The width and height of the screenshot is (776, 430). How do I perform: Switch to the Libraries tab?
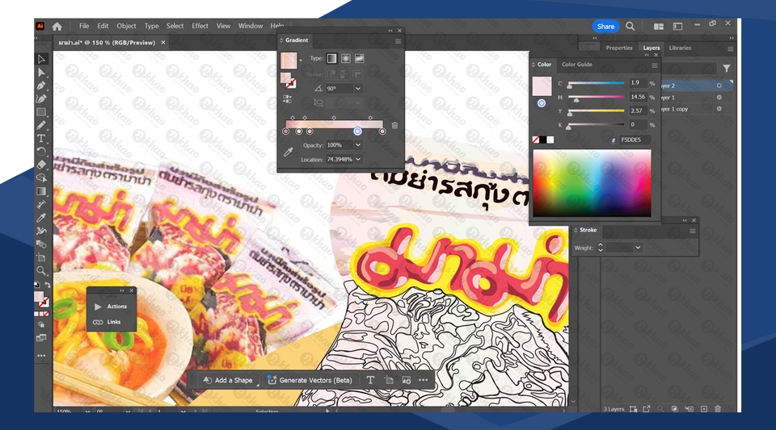click(x=680, y=48)
